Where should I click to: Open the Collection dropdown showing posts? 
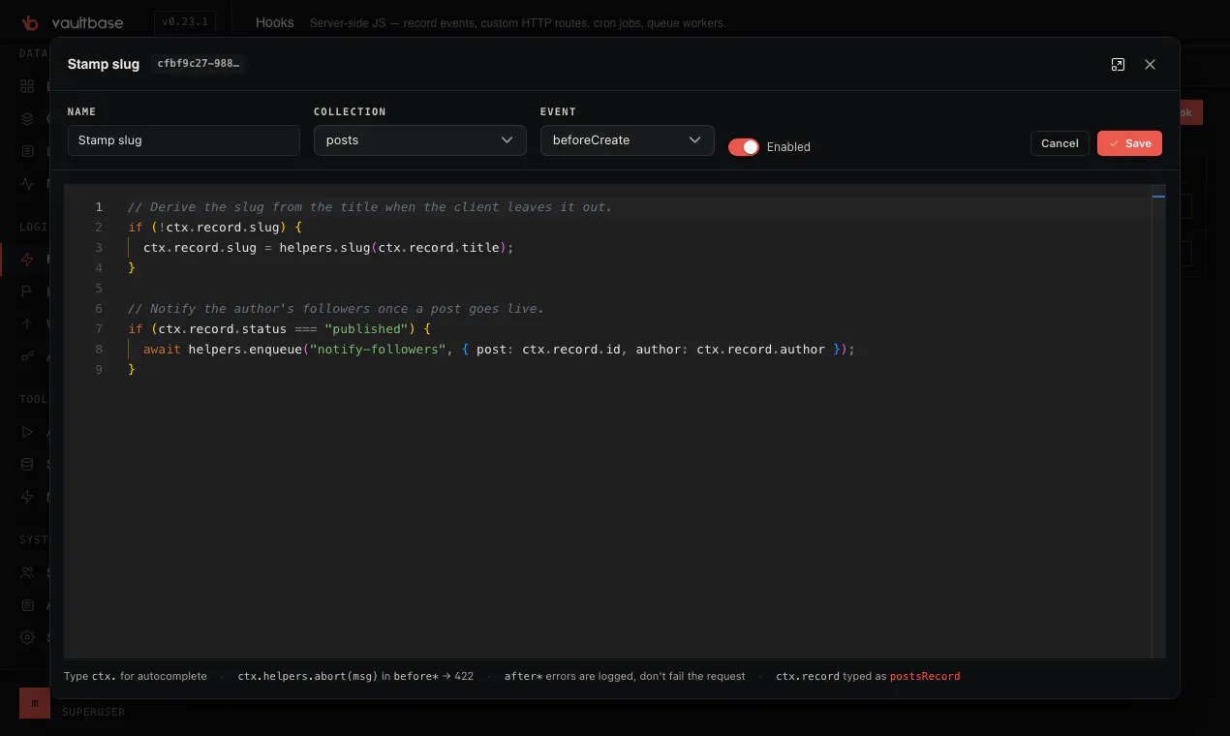coord(420,140)
